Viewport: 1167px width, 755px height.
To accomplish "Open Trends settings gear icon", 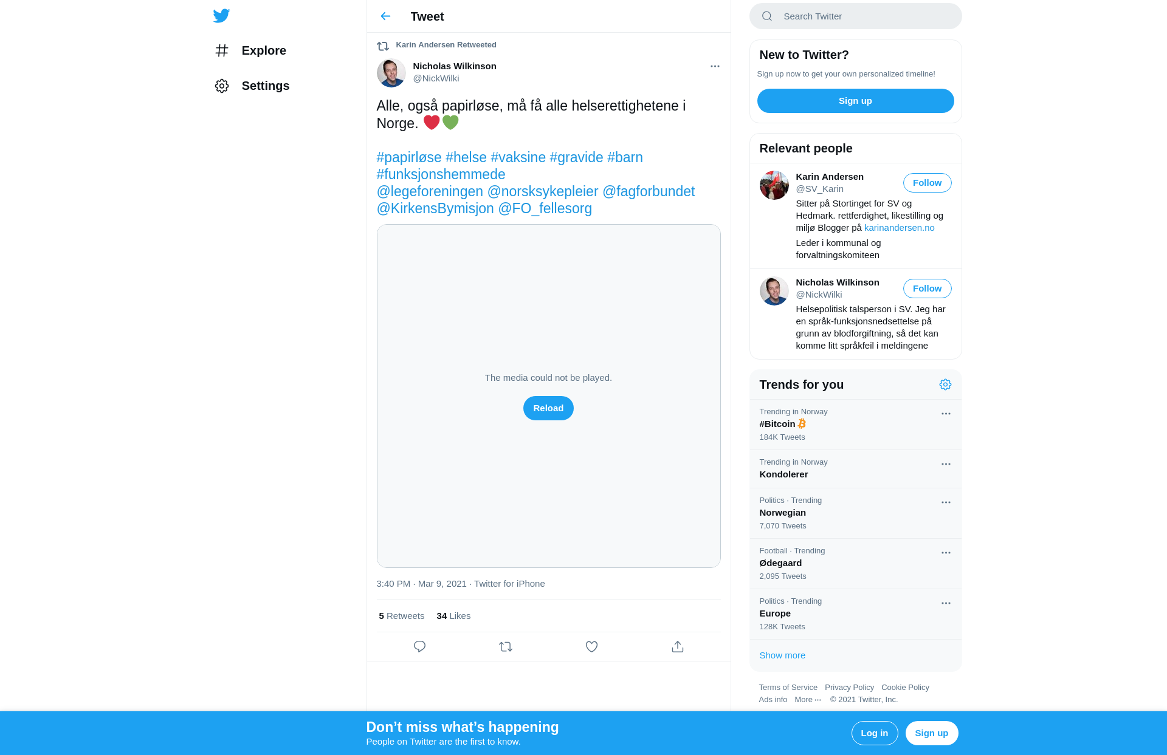I will (x=945, y=384).
